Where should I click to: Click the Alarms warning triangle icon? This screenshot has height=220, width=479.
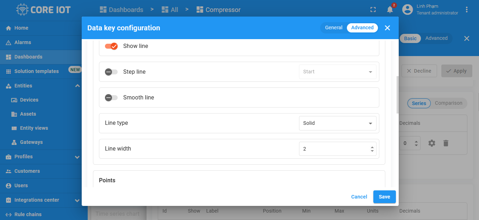(x=9, y=43)
